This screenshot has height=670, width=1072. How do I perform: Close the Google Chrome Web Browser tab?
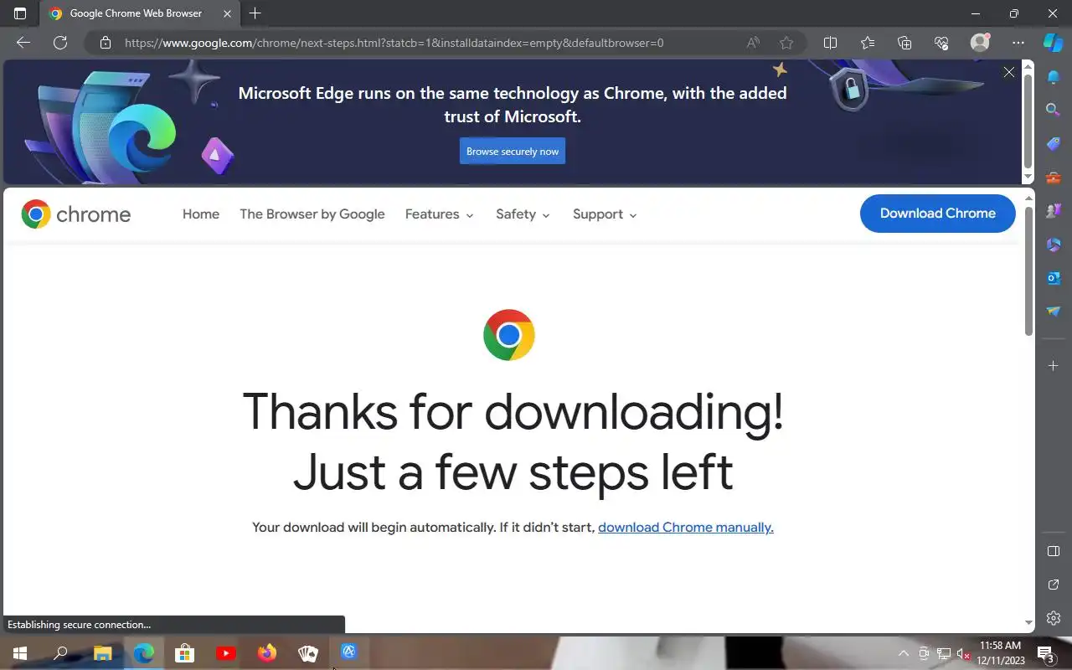228,13
